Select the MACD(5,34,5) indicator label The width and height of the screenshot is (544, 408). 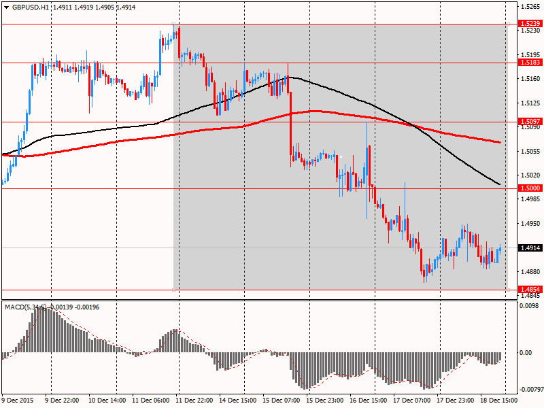click(25, 307)
